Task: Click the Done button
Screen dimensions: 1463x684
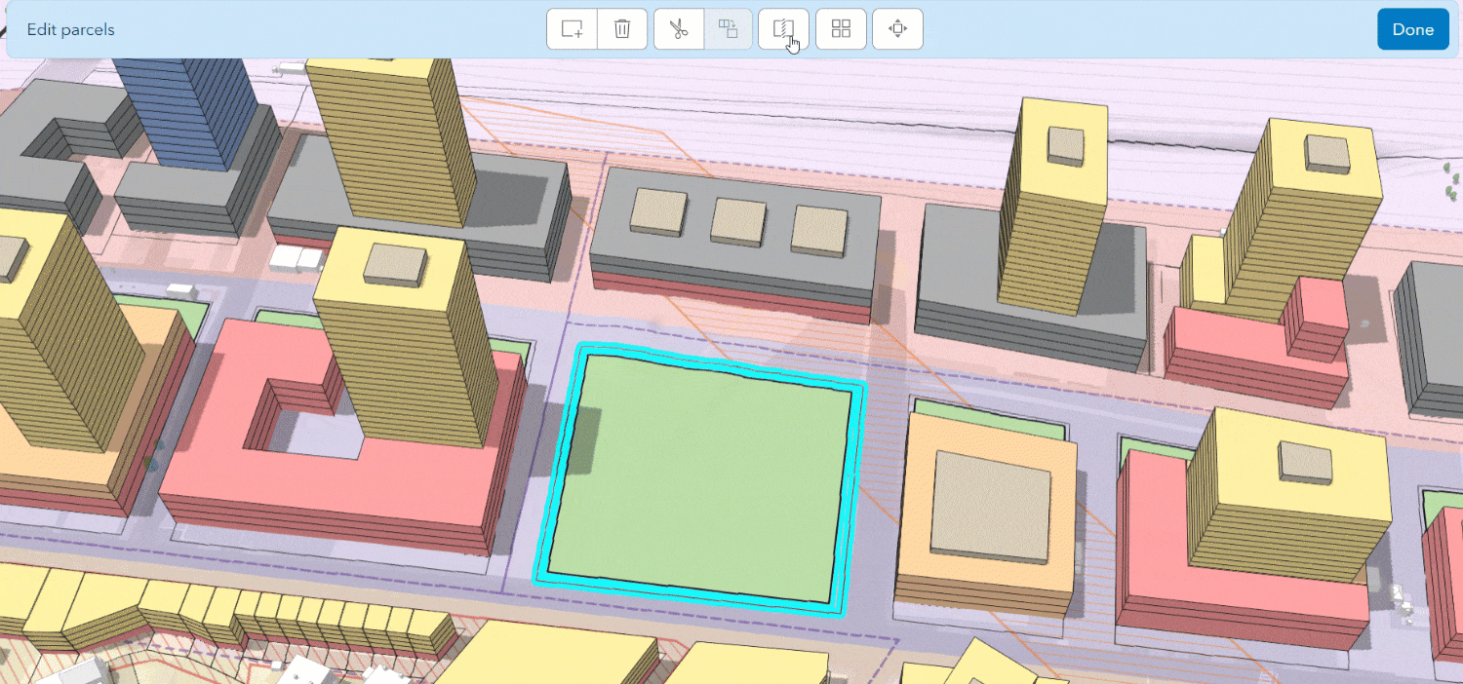Action: tap(1413, 29)
